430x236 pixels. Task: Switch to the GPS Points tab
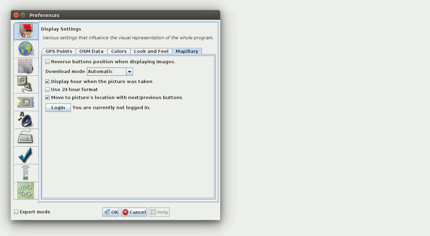(59, 51)
